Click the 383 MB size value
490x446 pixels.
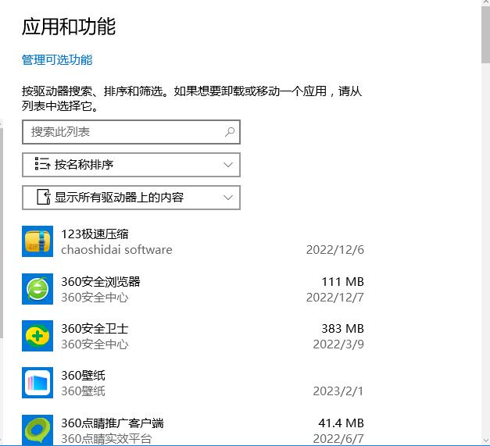pyautogui.click(x=342, y=329)
